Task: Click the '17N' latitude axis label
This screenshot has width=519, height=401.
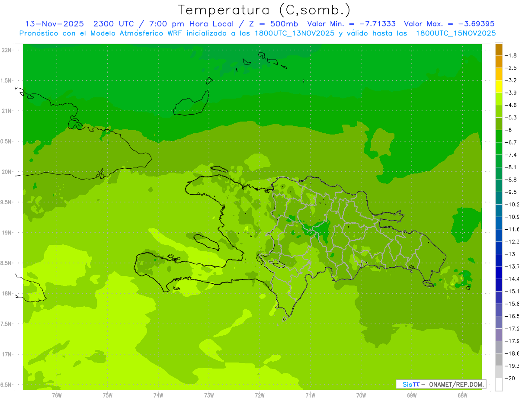Action: pos(7,354)
